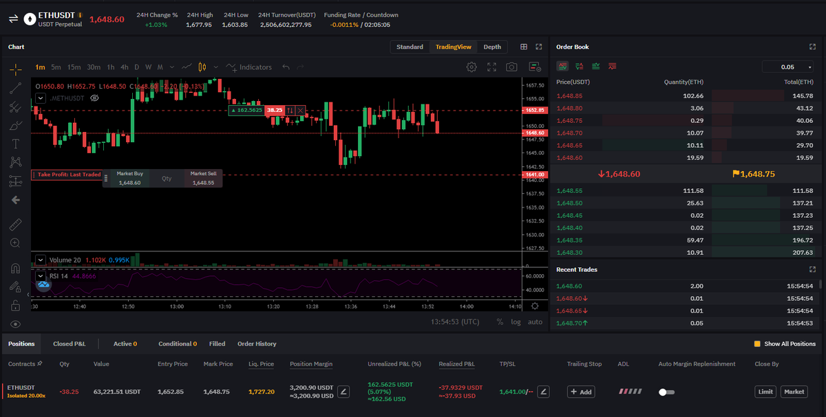The width and height of the screenshot is (826, 417).
Task: Toggle log scale on price axis
Action: point(516,322)
